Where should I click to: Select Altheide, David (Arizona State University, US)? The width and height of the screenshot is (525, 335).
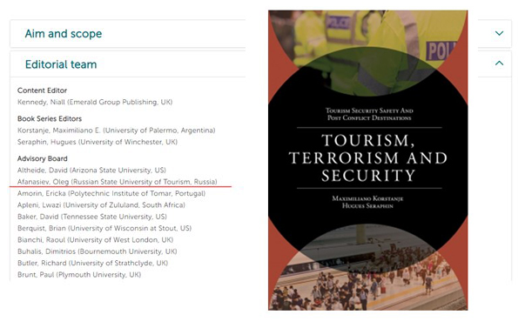(x=91, y=170)
